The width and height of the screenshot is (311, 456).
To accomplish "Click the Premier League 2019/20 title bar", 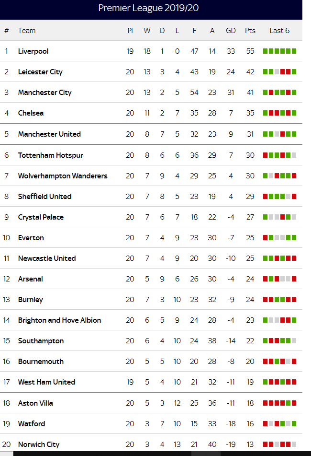I will 151,8.
